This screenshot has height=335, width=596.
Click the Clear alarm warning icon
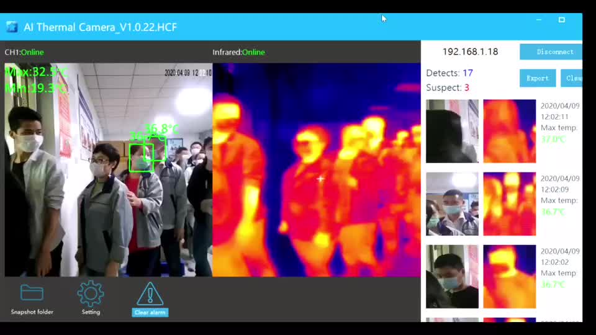point(150,295)
